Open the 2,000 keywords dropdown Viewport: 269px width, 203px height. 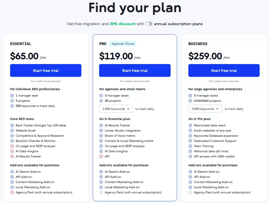tap(116, 109)
